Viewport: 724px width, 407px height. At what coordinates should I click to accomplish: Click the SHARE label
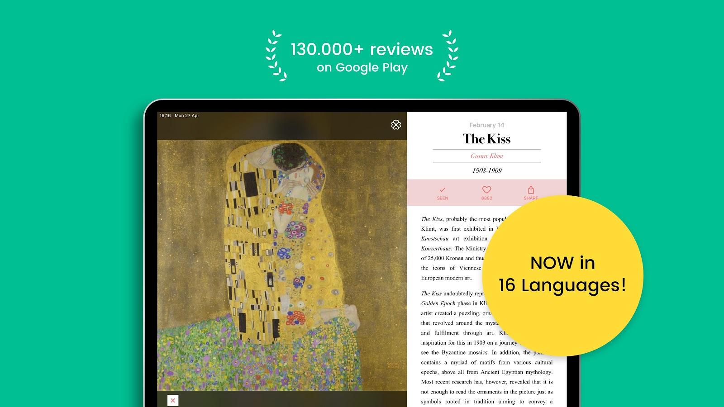pos(531,198)
